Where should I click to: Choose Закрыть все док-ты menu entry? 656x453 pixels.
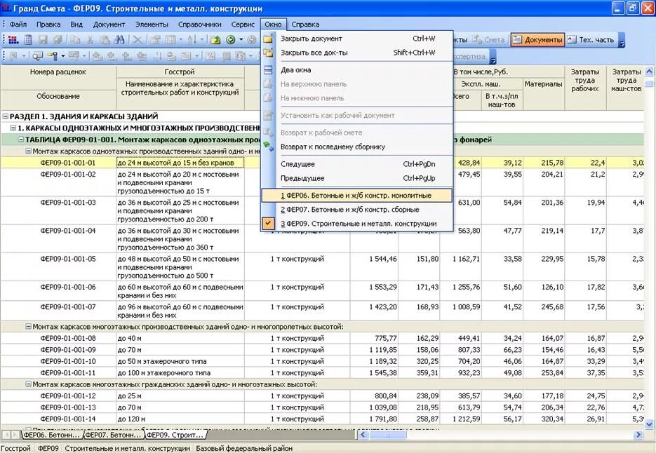click(357, 53)
